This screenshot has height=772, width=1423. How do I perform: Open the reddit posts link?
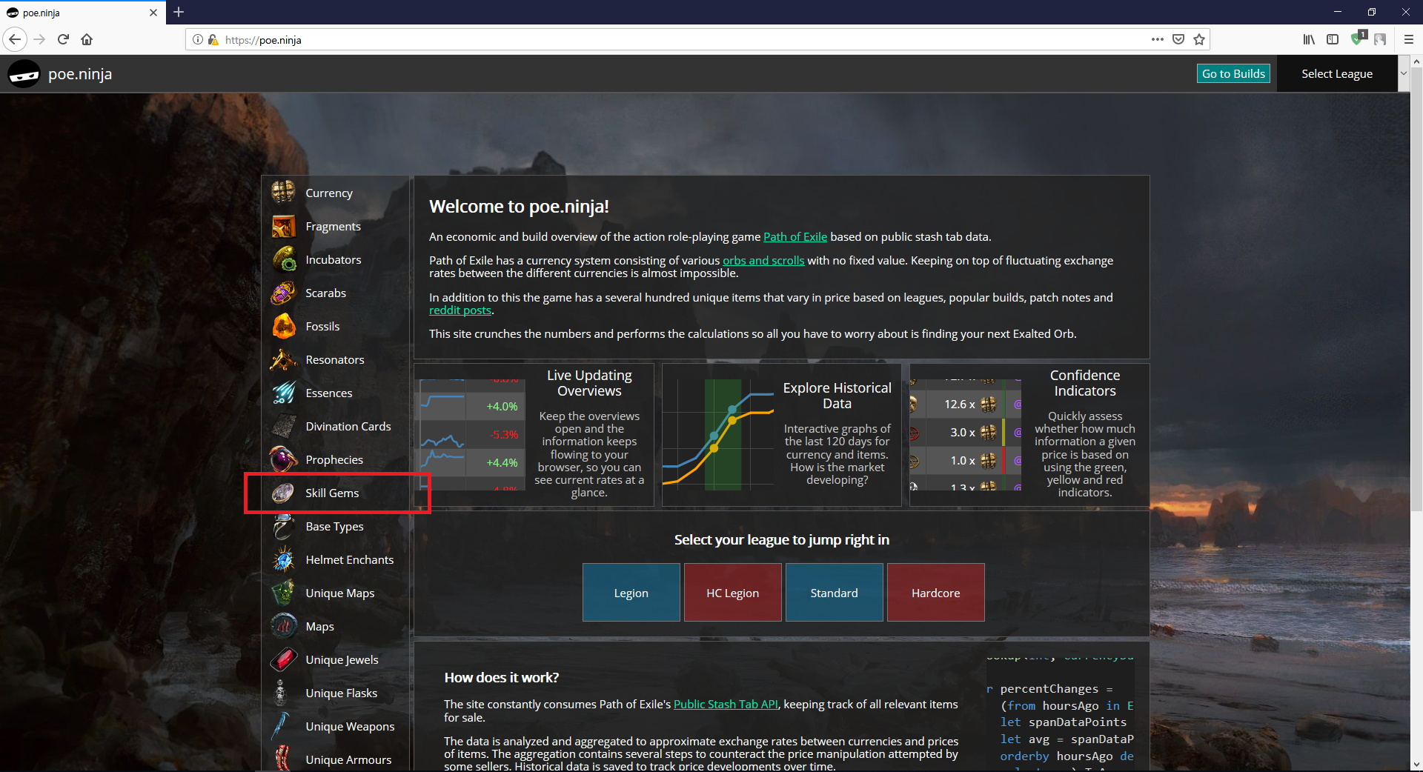pyautogui.click(x=460, y=310)
